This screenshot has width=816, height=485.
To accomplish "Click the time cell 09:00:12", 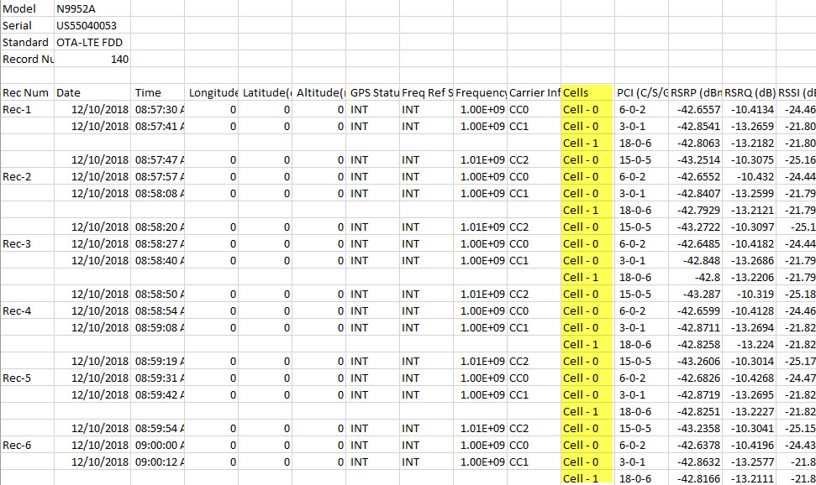I will [x=158, y=462].
